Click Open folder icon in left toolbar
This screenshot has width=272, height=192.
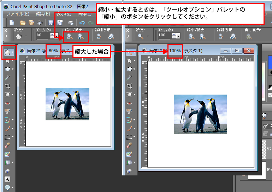[23, 23]
